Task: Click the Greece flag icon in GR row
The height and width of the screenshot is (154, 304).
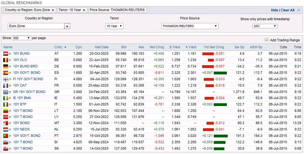Action: pos(5,92)
